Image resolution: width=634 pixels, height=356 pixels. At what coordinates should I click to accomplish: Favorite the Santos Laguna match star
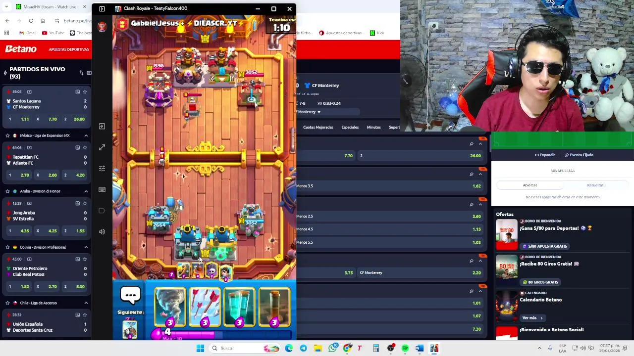[x=85, y=91]
